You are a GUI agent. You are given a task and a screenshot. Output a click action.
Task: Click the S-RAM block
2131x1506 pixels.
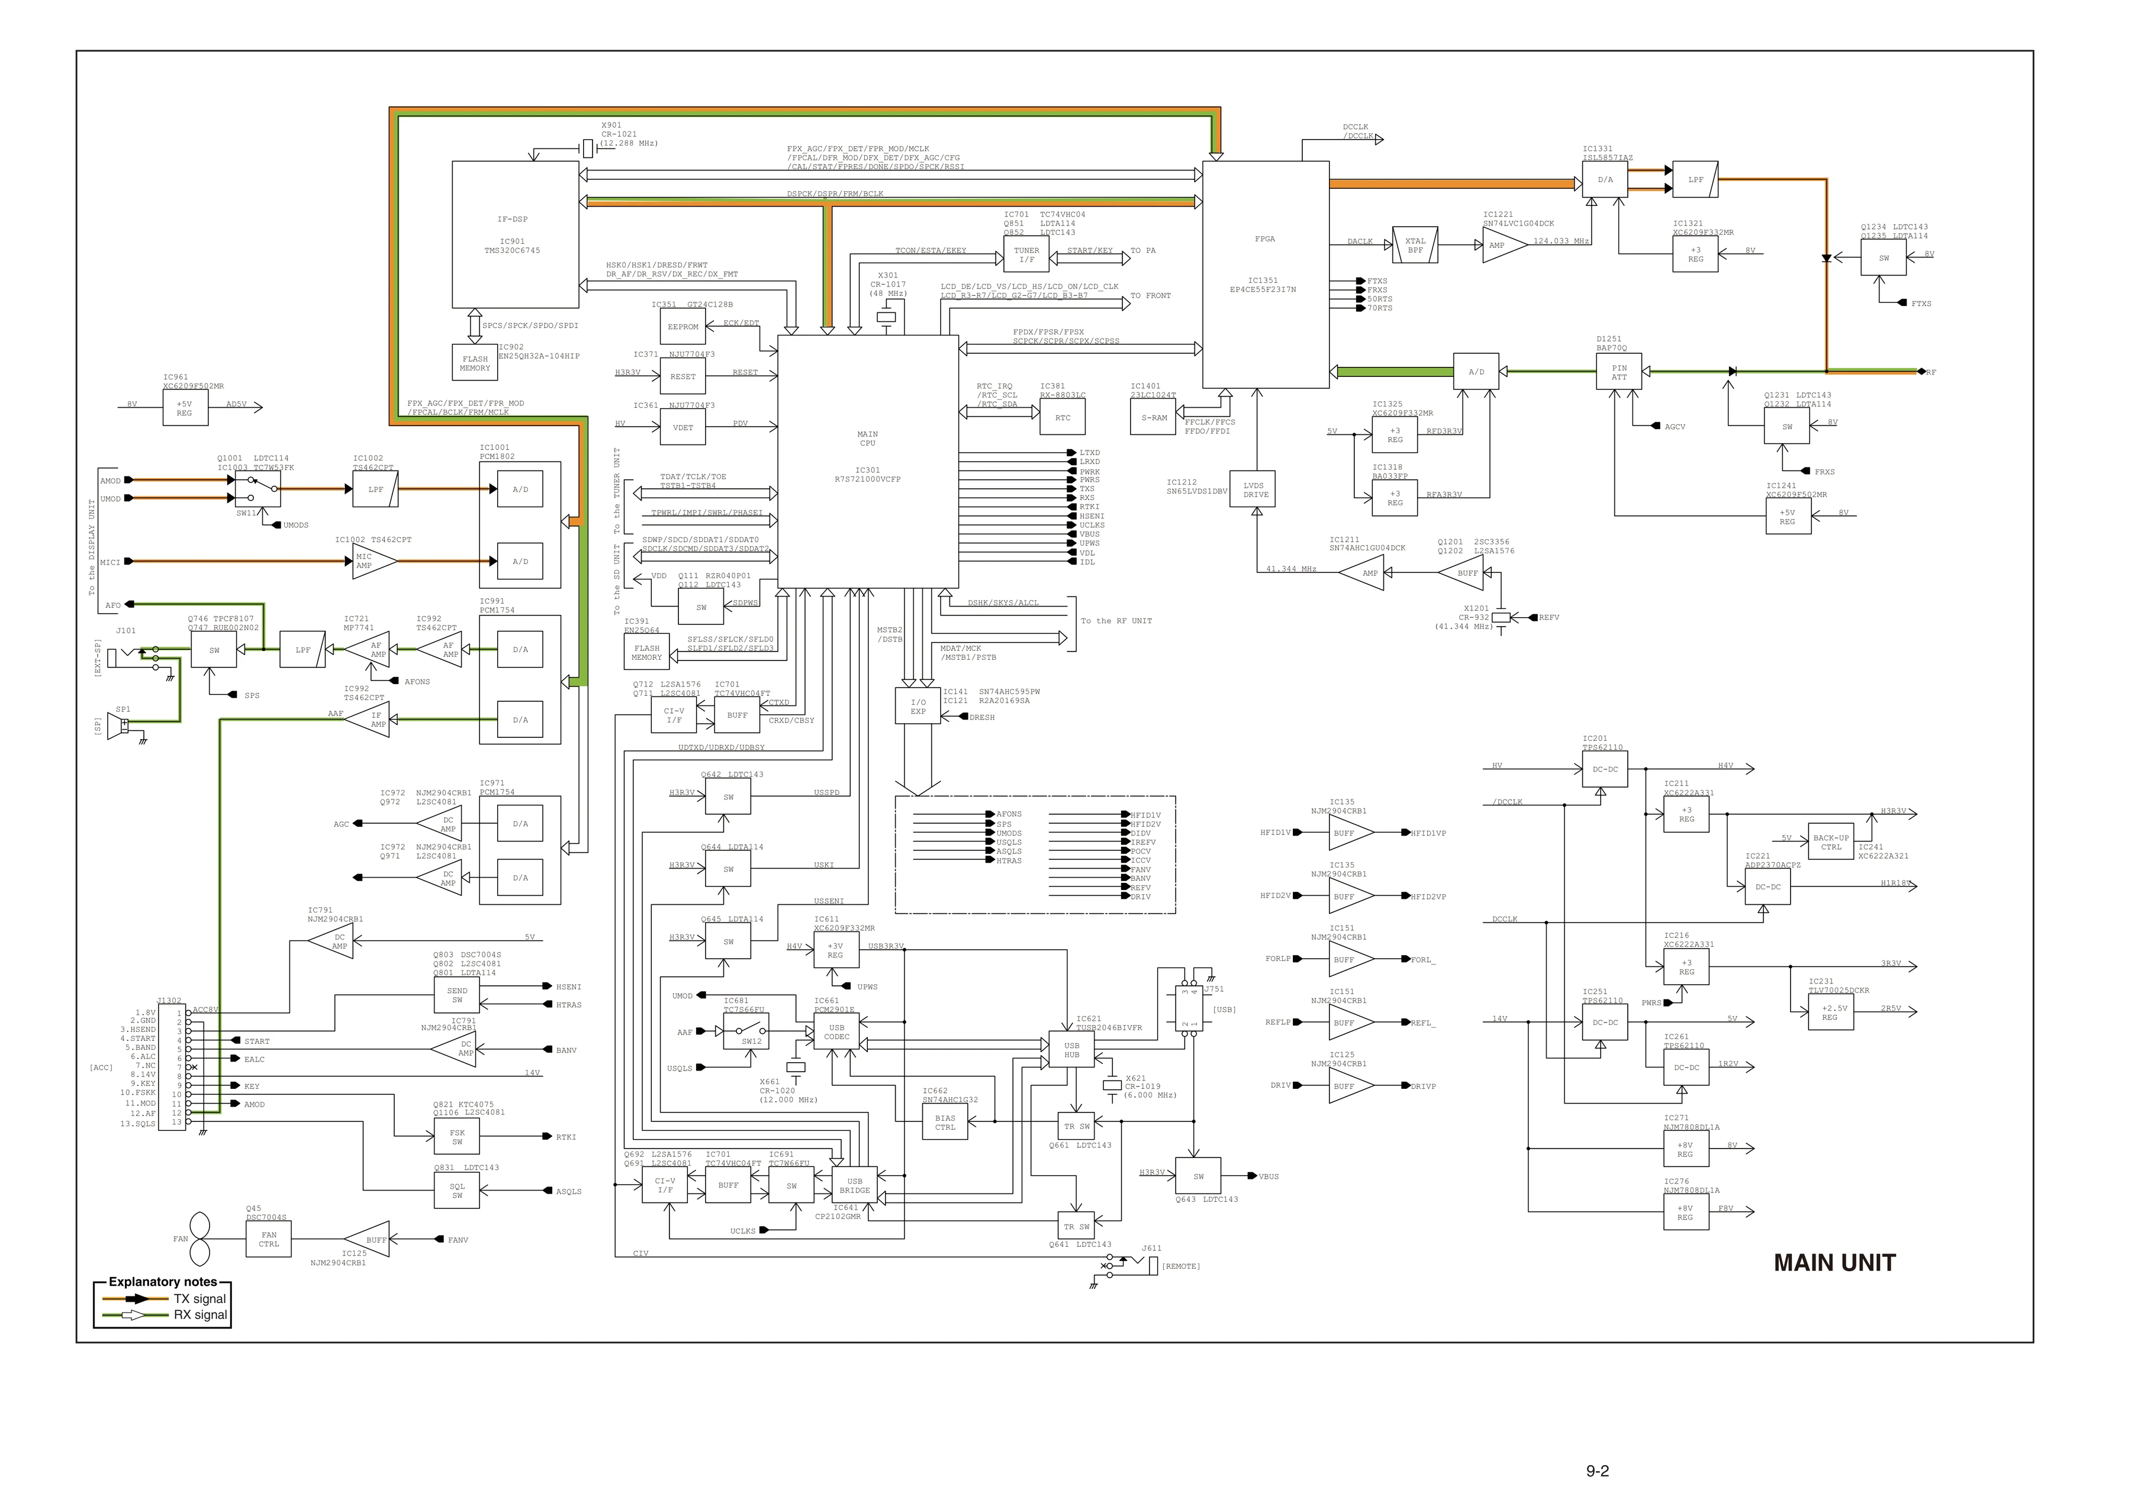coord(1154,418)
